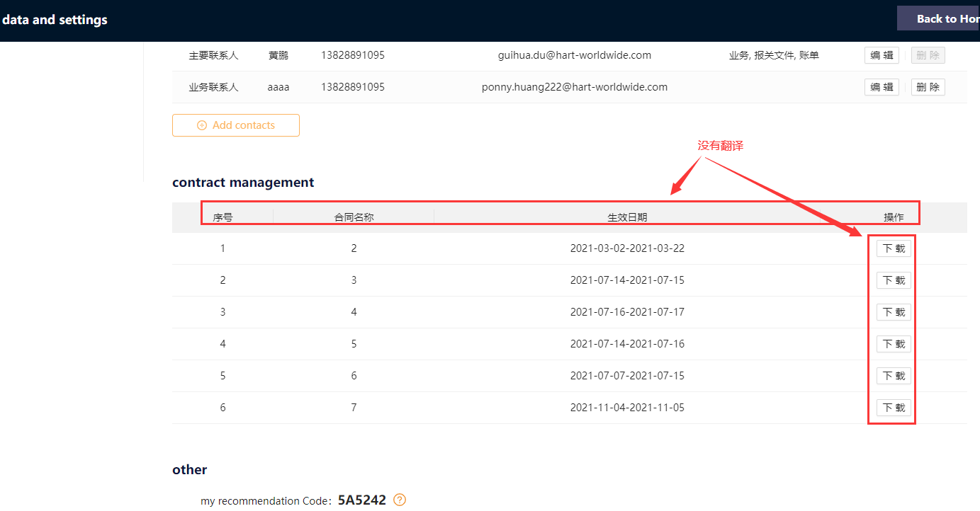Download contract dated 2021-07-07-2021-07-15
Image resolution: width=980 pixels, height=511 pixels.
tap(894, 376)
